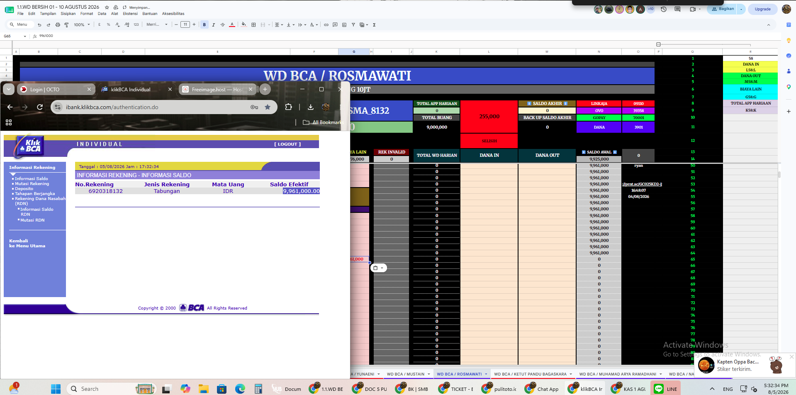Open the vertical align dropdown
The height and width of the screenshot is (395, 796).
point(290,25)
